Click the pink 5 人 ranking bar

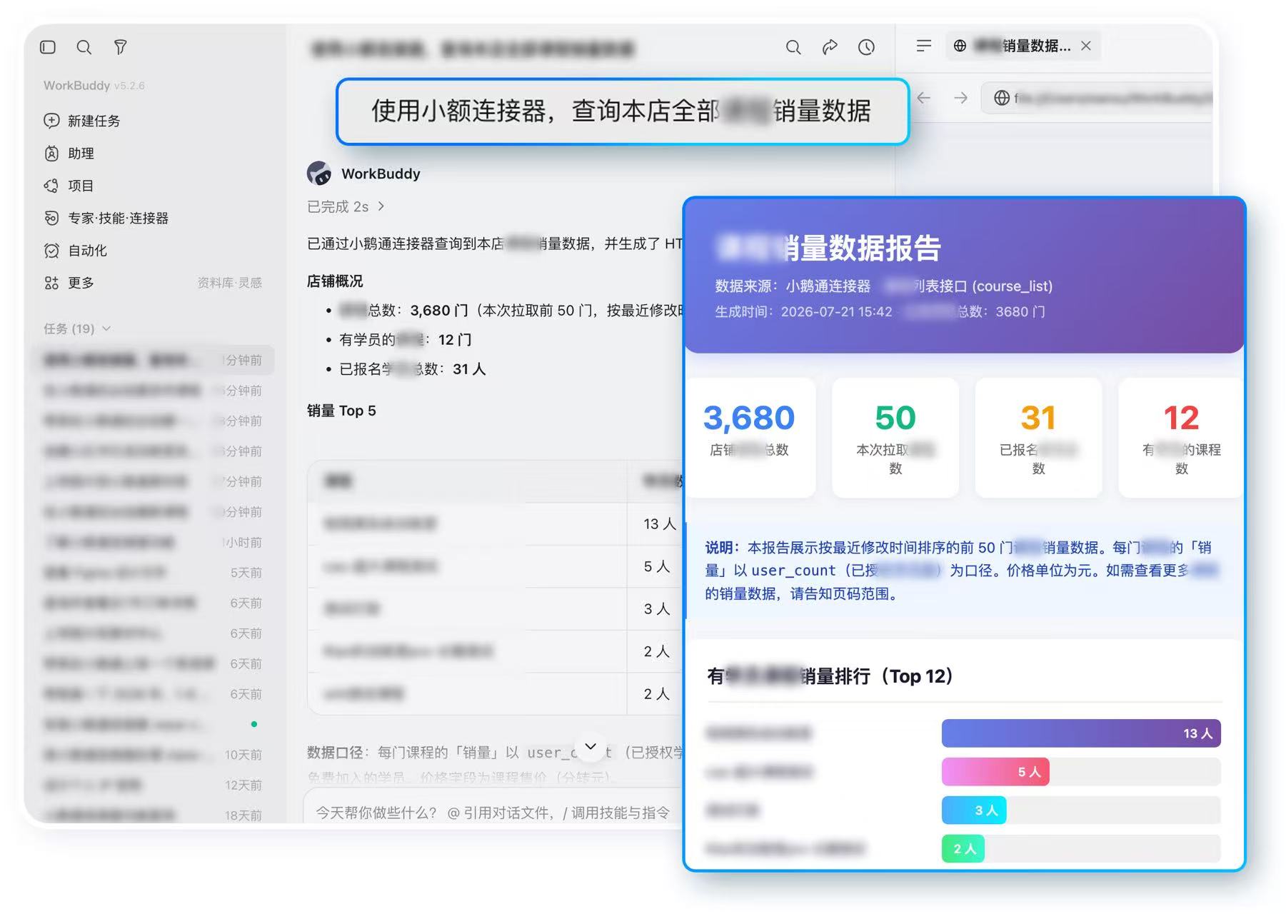(995, 772)
